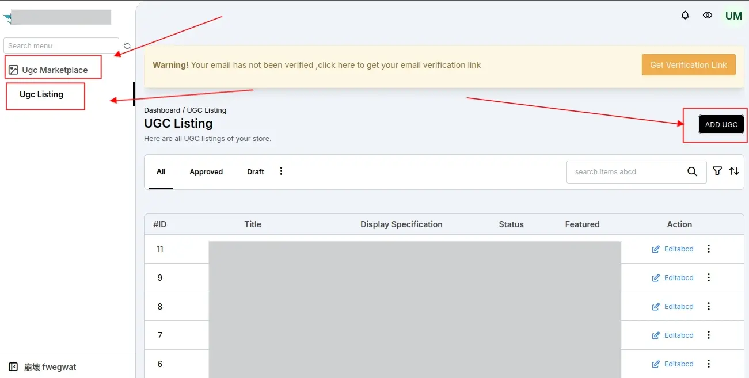Click the eye preview icon in header
749x378 pixels.
[708, 16]
